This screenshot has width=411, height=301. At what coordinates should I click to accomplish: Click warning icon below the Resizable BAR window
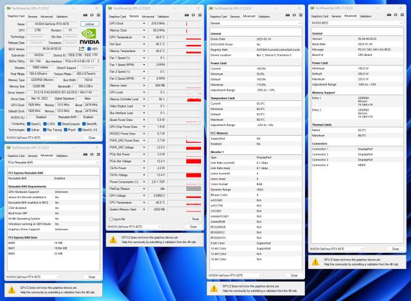point(12,289)
